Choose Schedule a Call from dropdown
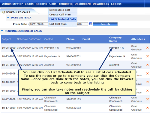The height and width of the screenshot is (113, 150). (x=63, y=10)
